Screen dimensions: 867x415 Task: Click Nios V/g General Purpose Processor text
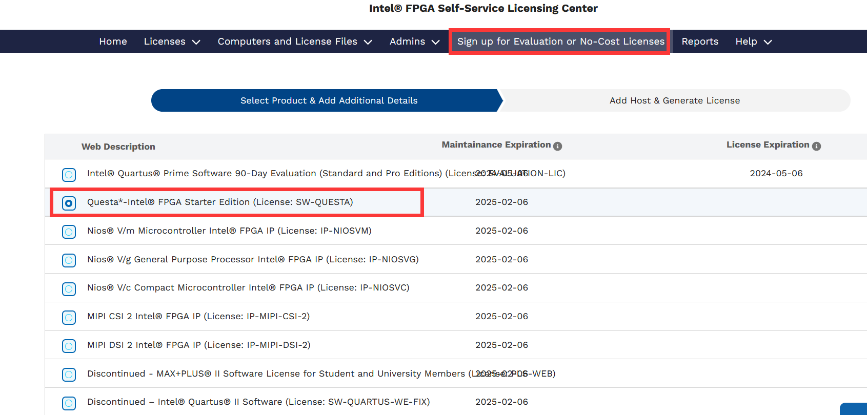point(253,259)
